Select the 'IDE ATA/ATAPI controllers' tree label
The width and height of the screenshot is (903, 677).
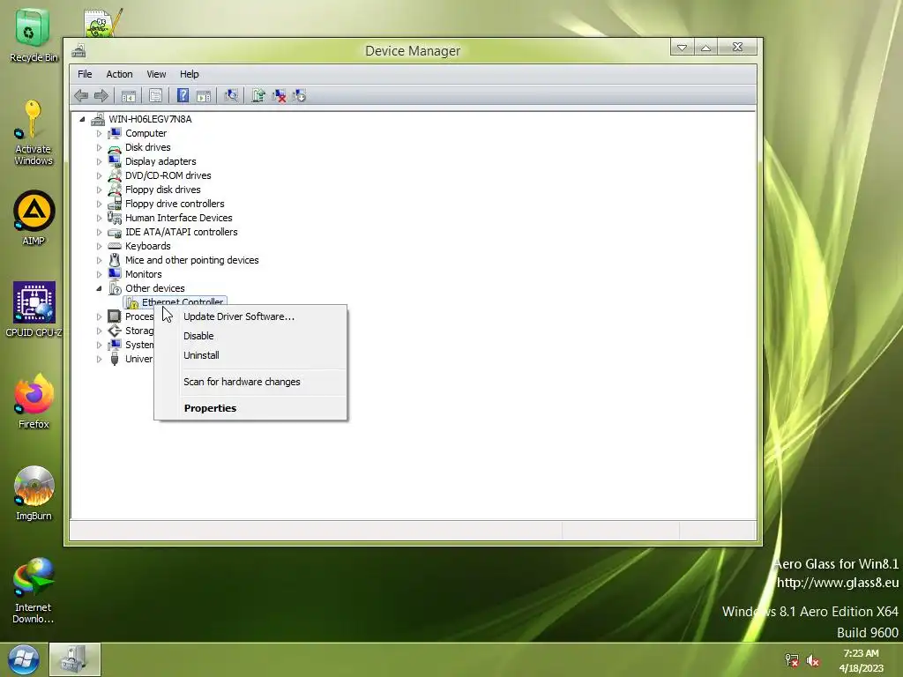click(182, 232)
